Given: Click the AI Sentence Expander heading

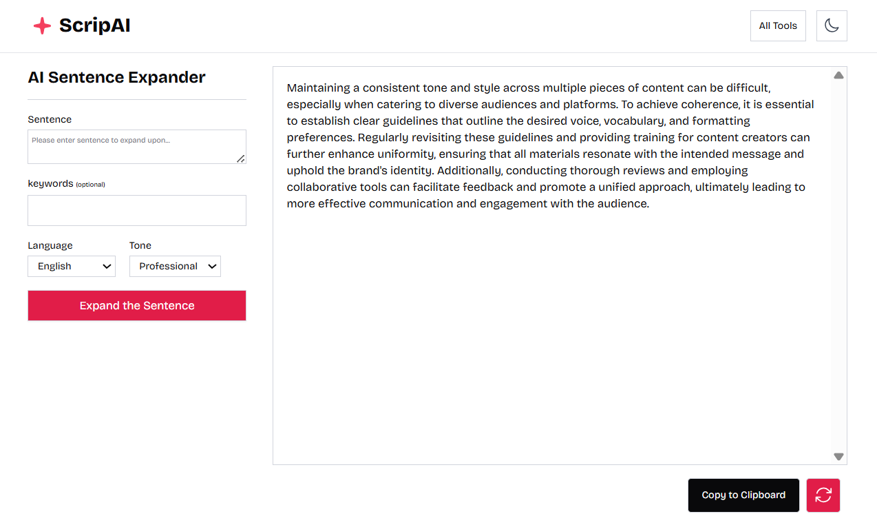Looking at the screenshot, I should [116, 77].
